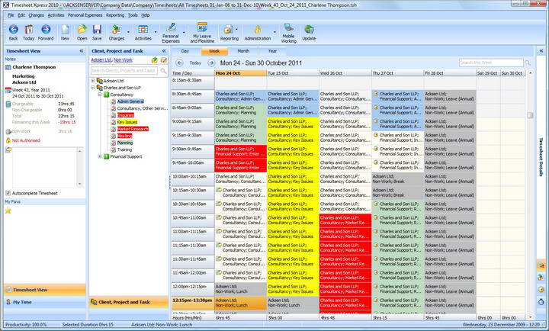Expand the Acksen Ltd tree node
The image size is (549, 331).
[93, 81]
